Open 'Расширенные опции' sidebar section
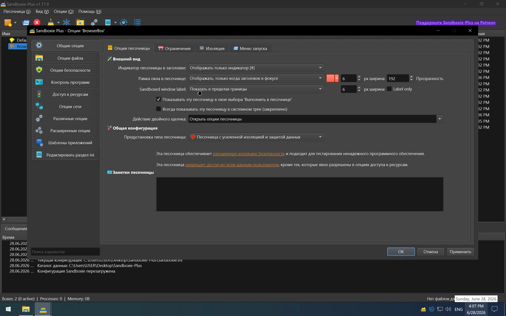Image resolution: width=506 pixels, height=316 pixels. (x=65, y=131)
